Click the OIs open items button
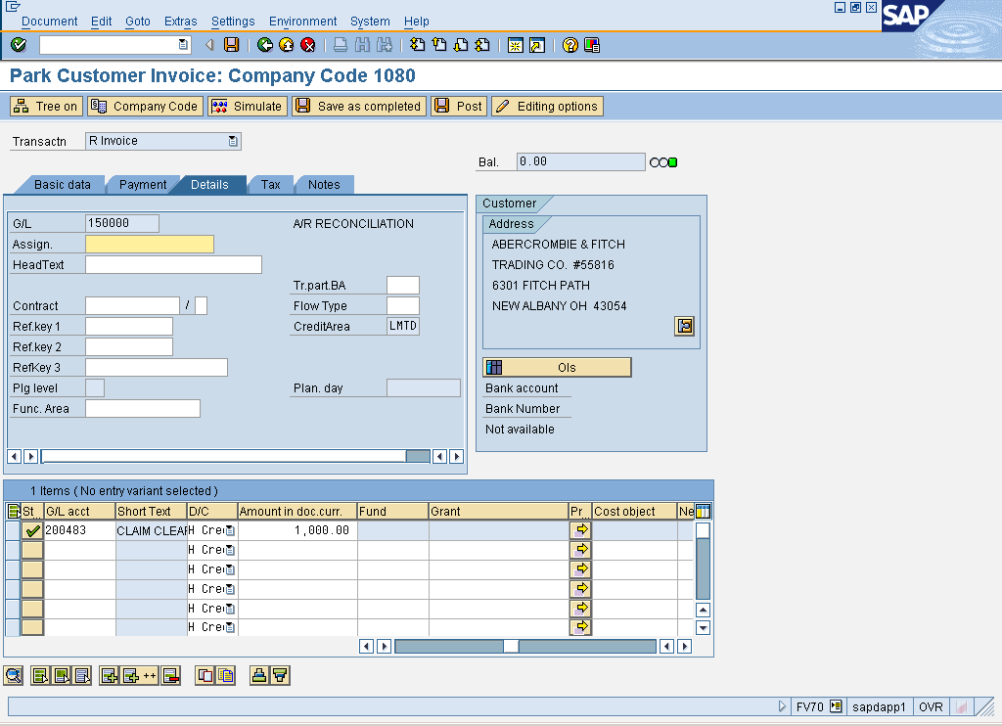Viewport: 1002px width, 726px height. pos(557,368)
